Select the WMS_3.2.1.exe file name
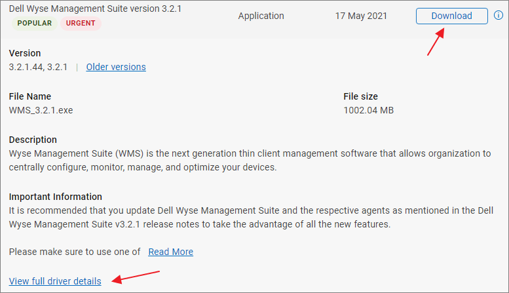 (41, 110)
